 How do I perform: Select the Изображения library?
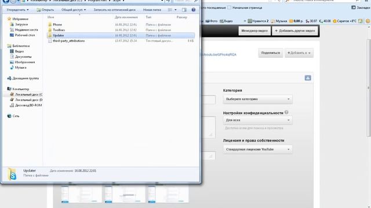point(25,62)
